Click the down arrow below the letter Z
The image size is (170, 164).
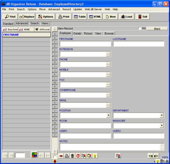coord(55,152)
